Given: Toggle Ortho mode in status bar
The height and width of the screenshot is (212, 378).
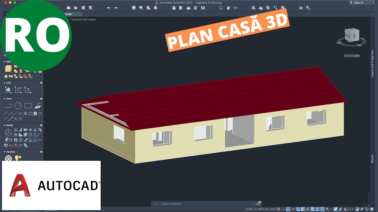Looking at the screenshot, I should click(x=288, y=209).
